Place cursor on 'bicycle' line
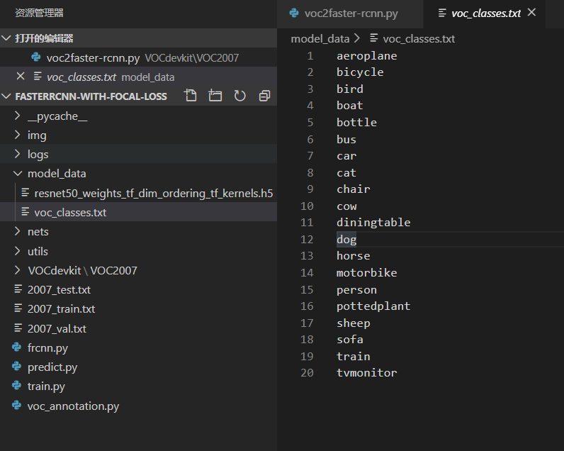The image size is (564, 451). [x=360, y=72]
